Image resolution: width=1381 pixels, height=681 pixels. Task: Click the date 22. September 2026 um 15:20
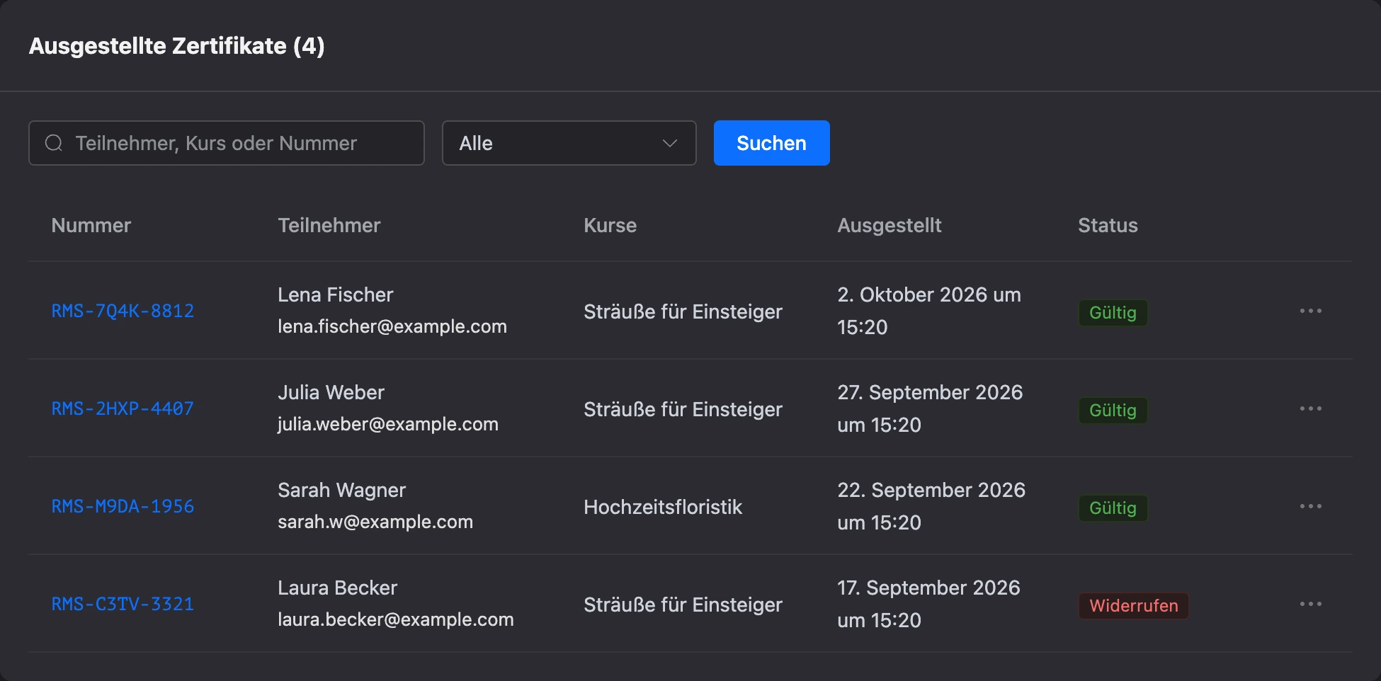click(x=931, y=506)
